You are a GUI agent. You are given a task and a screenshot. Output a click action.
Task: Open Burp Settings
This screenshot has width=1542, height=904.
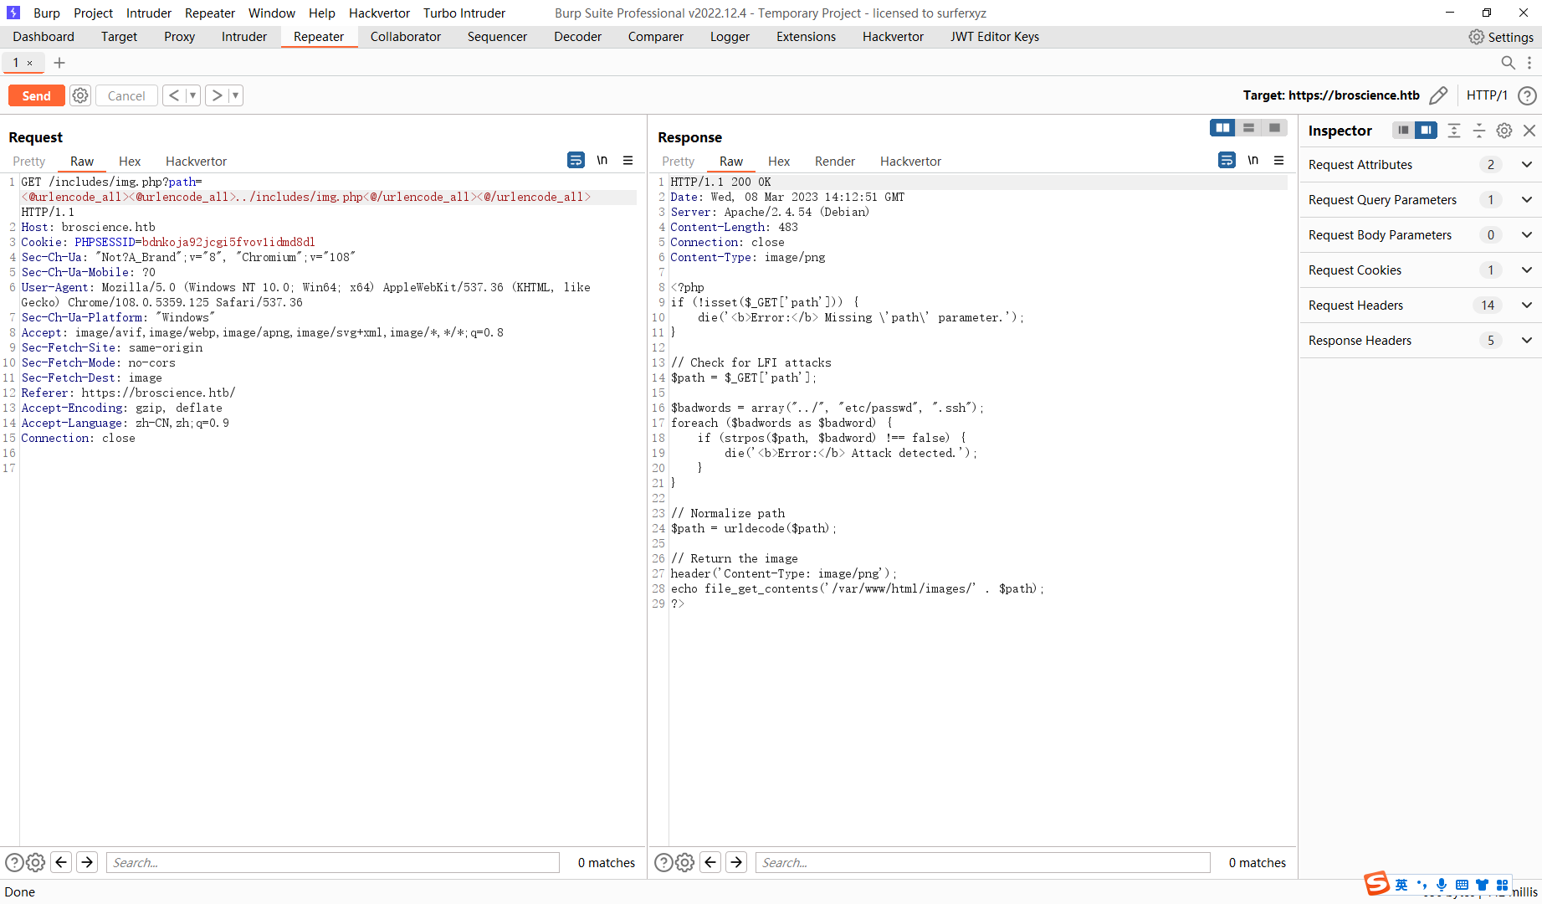1501,37
